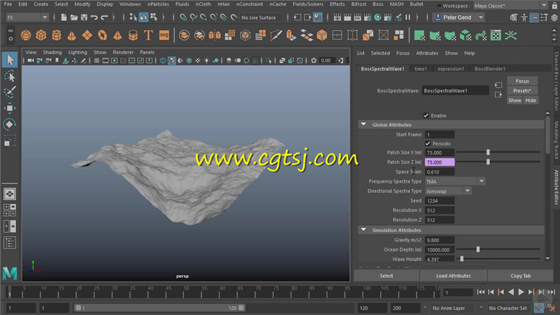
Task: Toggle wireframe display in viewport toolbar
Action: click(163, 61)
